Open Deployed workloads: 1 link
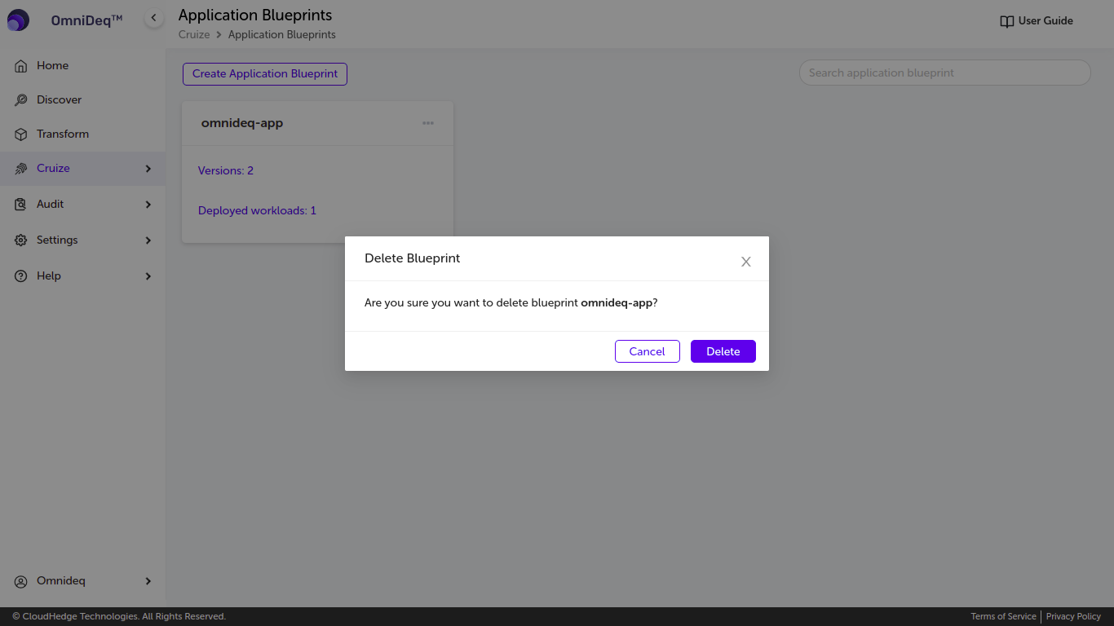The image size is (1114, 626). tap(257, 210)
